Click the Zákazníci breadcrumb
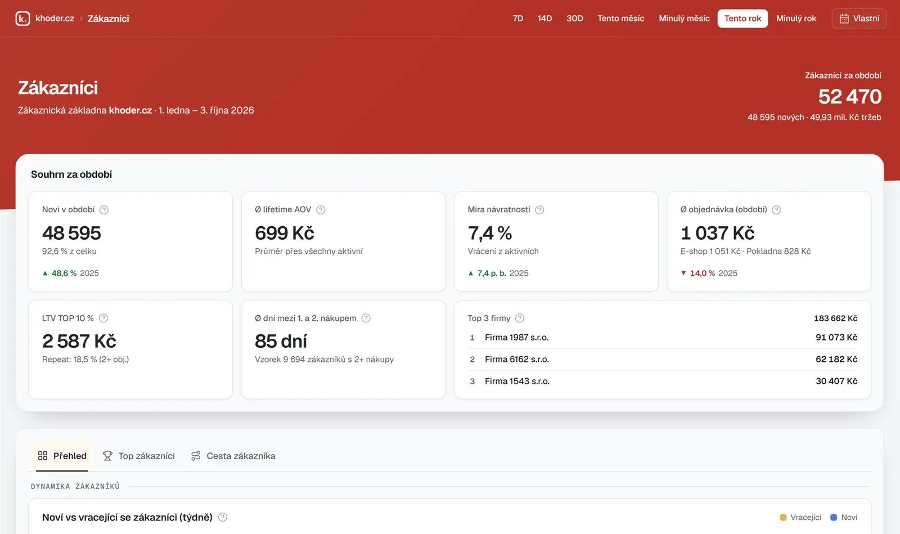Image resolution: width=900 pixels, height=534 pixels. 109,19
